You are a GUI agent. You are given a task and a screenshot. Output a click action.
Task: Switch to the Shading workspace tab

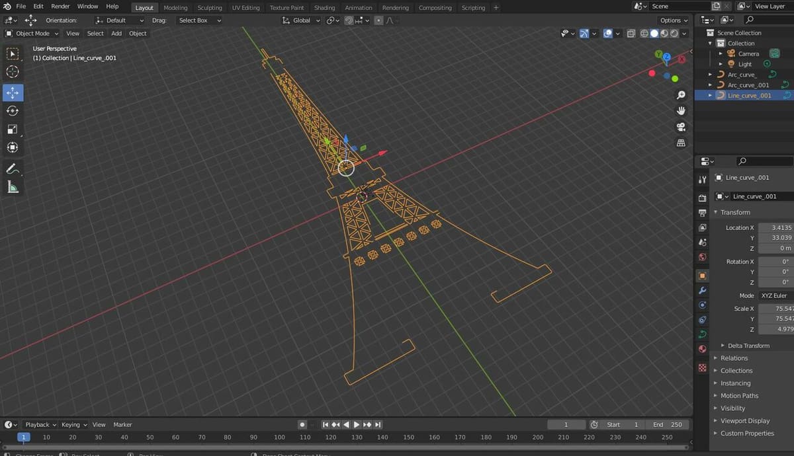[324, 7]
